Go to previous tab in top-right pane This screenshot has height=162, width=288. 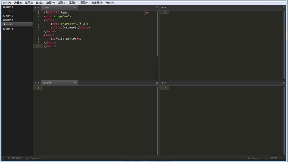click(x=162, y=7)
